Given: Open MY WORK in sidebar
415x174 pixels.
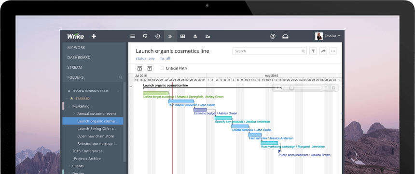Looking at the screenshot, I should pos(76,48).
